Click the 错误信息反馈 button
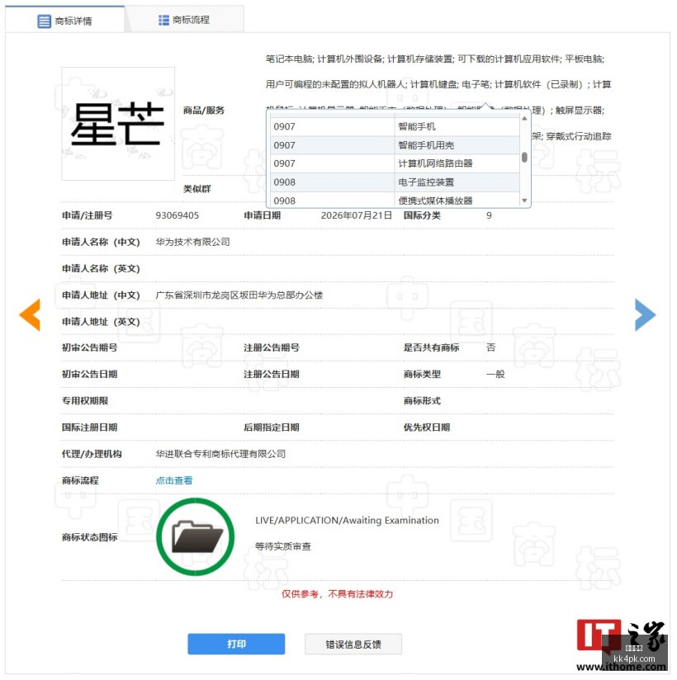Image resolution: width=677 pixels, height=680 pixels. coord(353,644)
